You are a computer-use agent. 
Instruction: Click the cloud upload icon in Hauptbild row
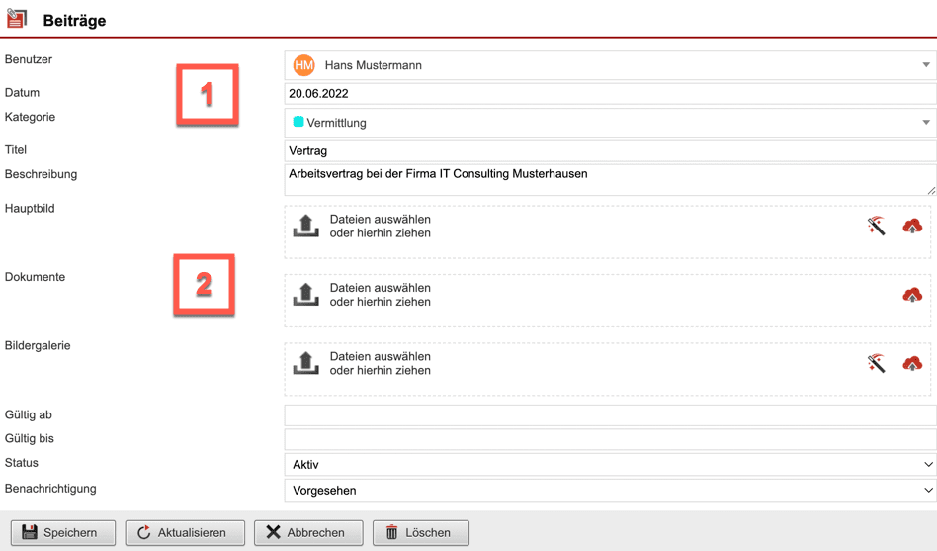pyautogui.click(x=912, y=227)
